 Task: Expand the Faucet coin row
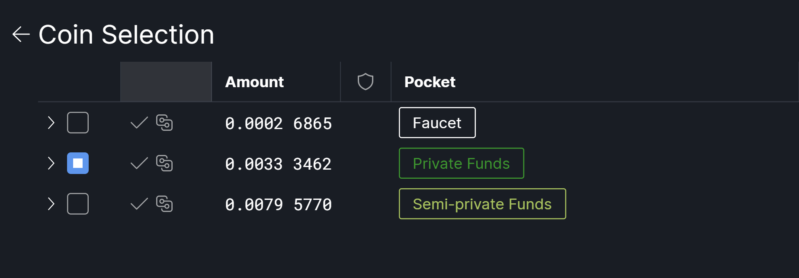coord(51,123)
